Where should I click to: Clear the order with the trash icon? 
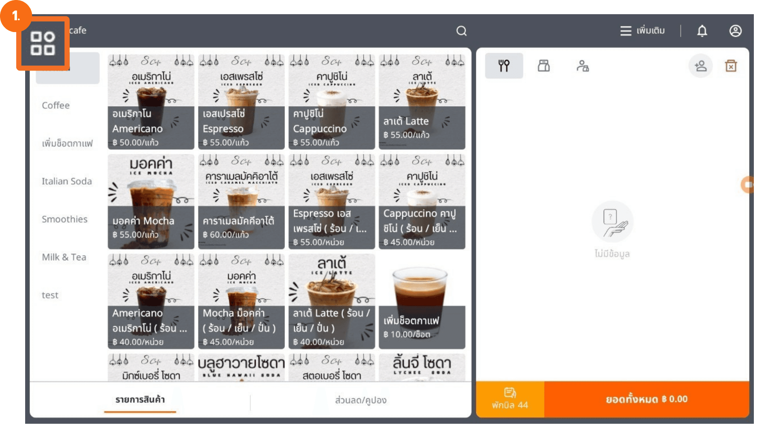tap(731, 66)
